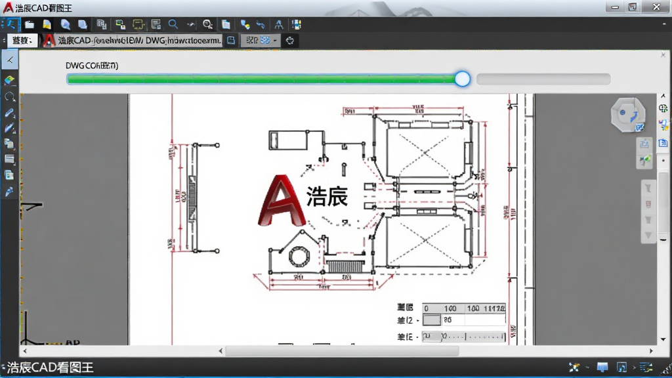Click the octagonal view cube navigator
The width and height of the screenshot is (672, 378).
pyautogui.click(x=628, y=115)
